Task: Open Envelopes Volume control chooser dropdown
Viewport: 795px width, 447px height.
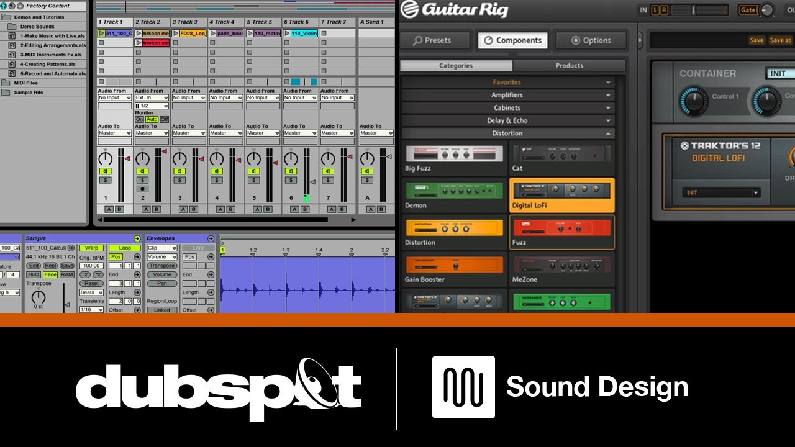Action: coord(161,256)
